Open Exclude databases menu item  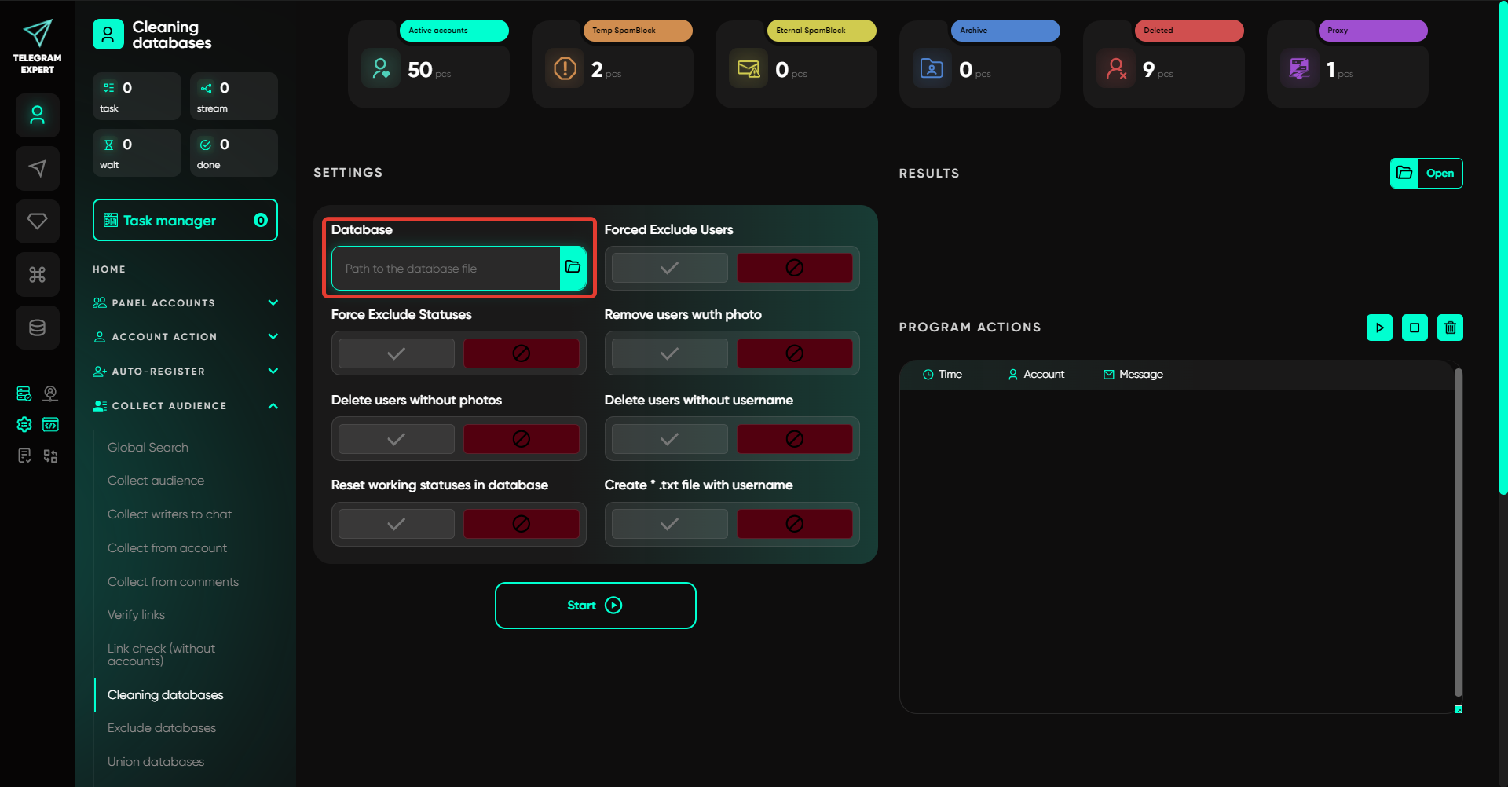[x=162, y=728]
